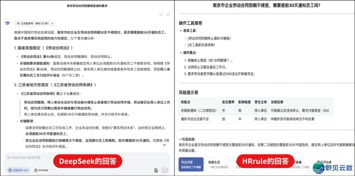The width and height of the screenshot is (355, 176).
Task: Click the 风险提示表 heading
Action: coord(188,92)
